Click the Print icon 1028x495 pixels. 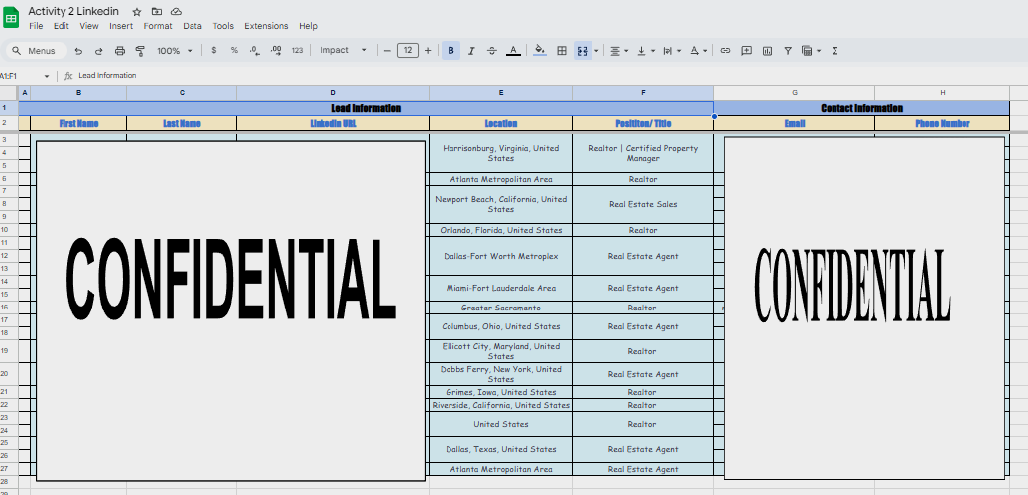pos(120,51)
